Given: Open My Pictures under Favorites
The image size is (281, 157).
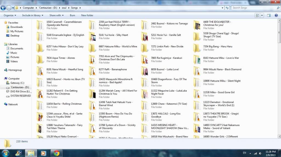Looking at the screenshot, I should (17, 31).
